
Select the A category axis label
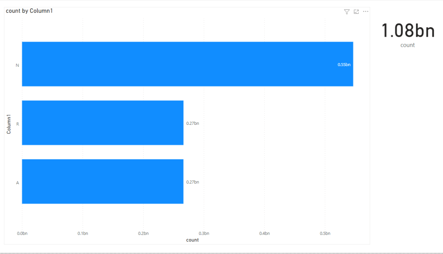point(17,182)
